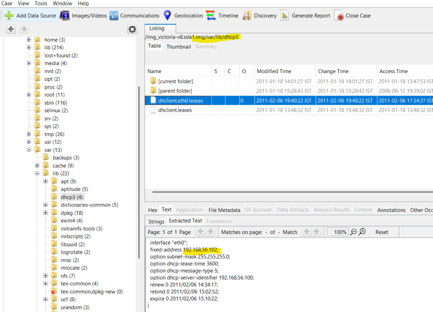Select the urandom (3) folder
This screenshot has height=312, width=433.
tap(75, 307)
